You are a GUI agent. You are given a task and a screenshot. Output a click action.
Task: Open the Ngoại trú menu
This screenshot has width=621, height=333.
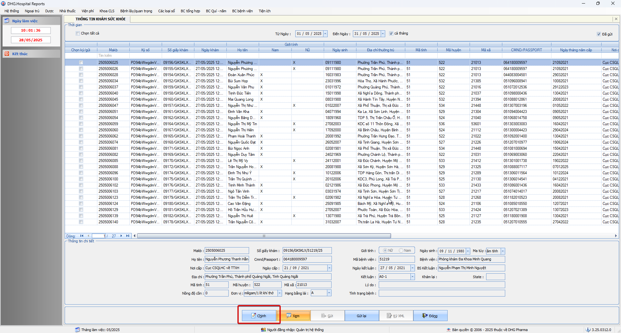click(32, 11)
